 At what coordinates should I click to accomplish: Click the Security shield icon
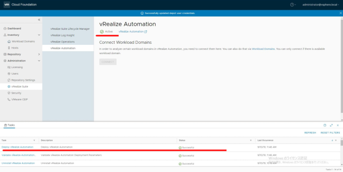(9, 93)
